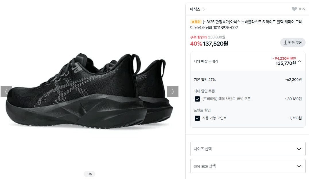Click the chevron next to brand 아식스
The height and width of the screenshot is (179, 309).
pyautogui.click(x=204, y=9)
